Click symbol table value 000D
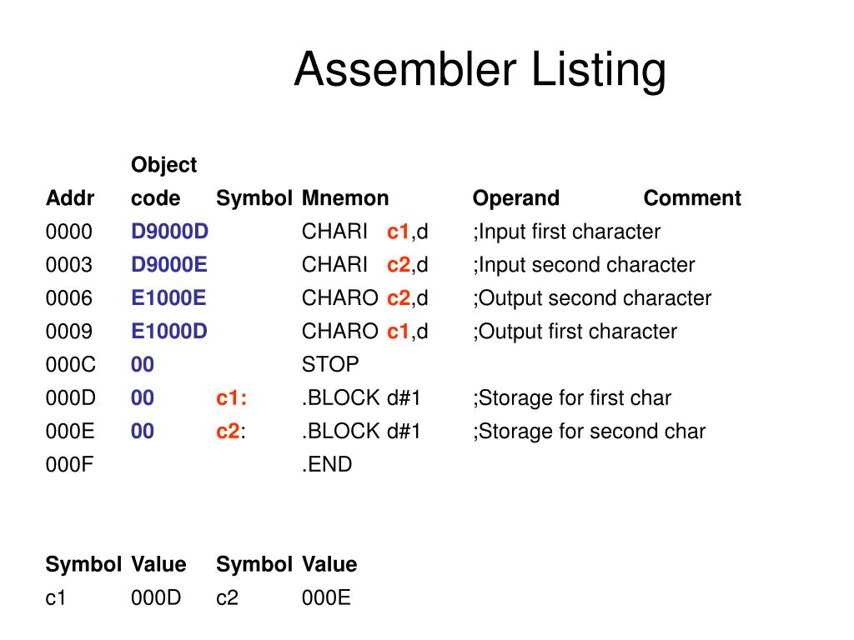The height and width of the screenshot is (640, 854). [x=156, y=598]
